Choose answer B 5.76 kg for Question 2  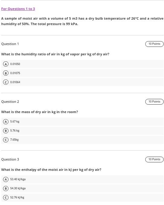pos(82,131)
